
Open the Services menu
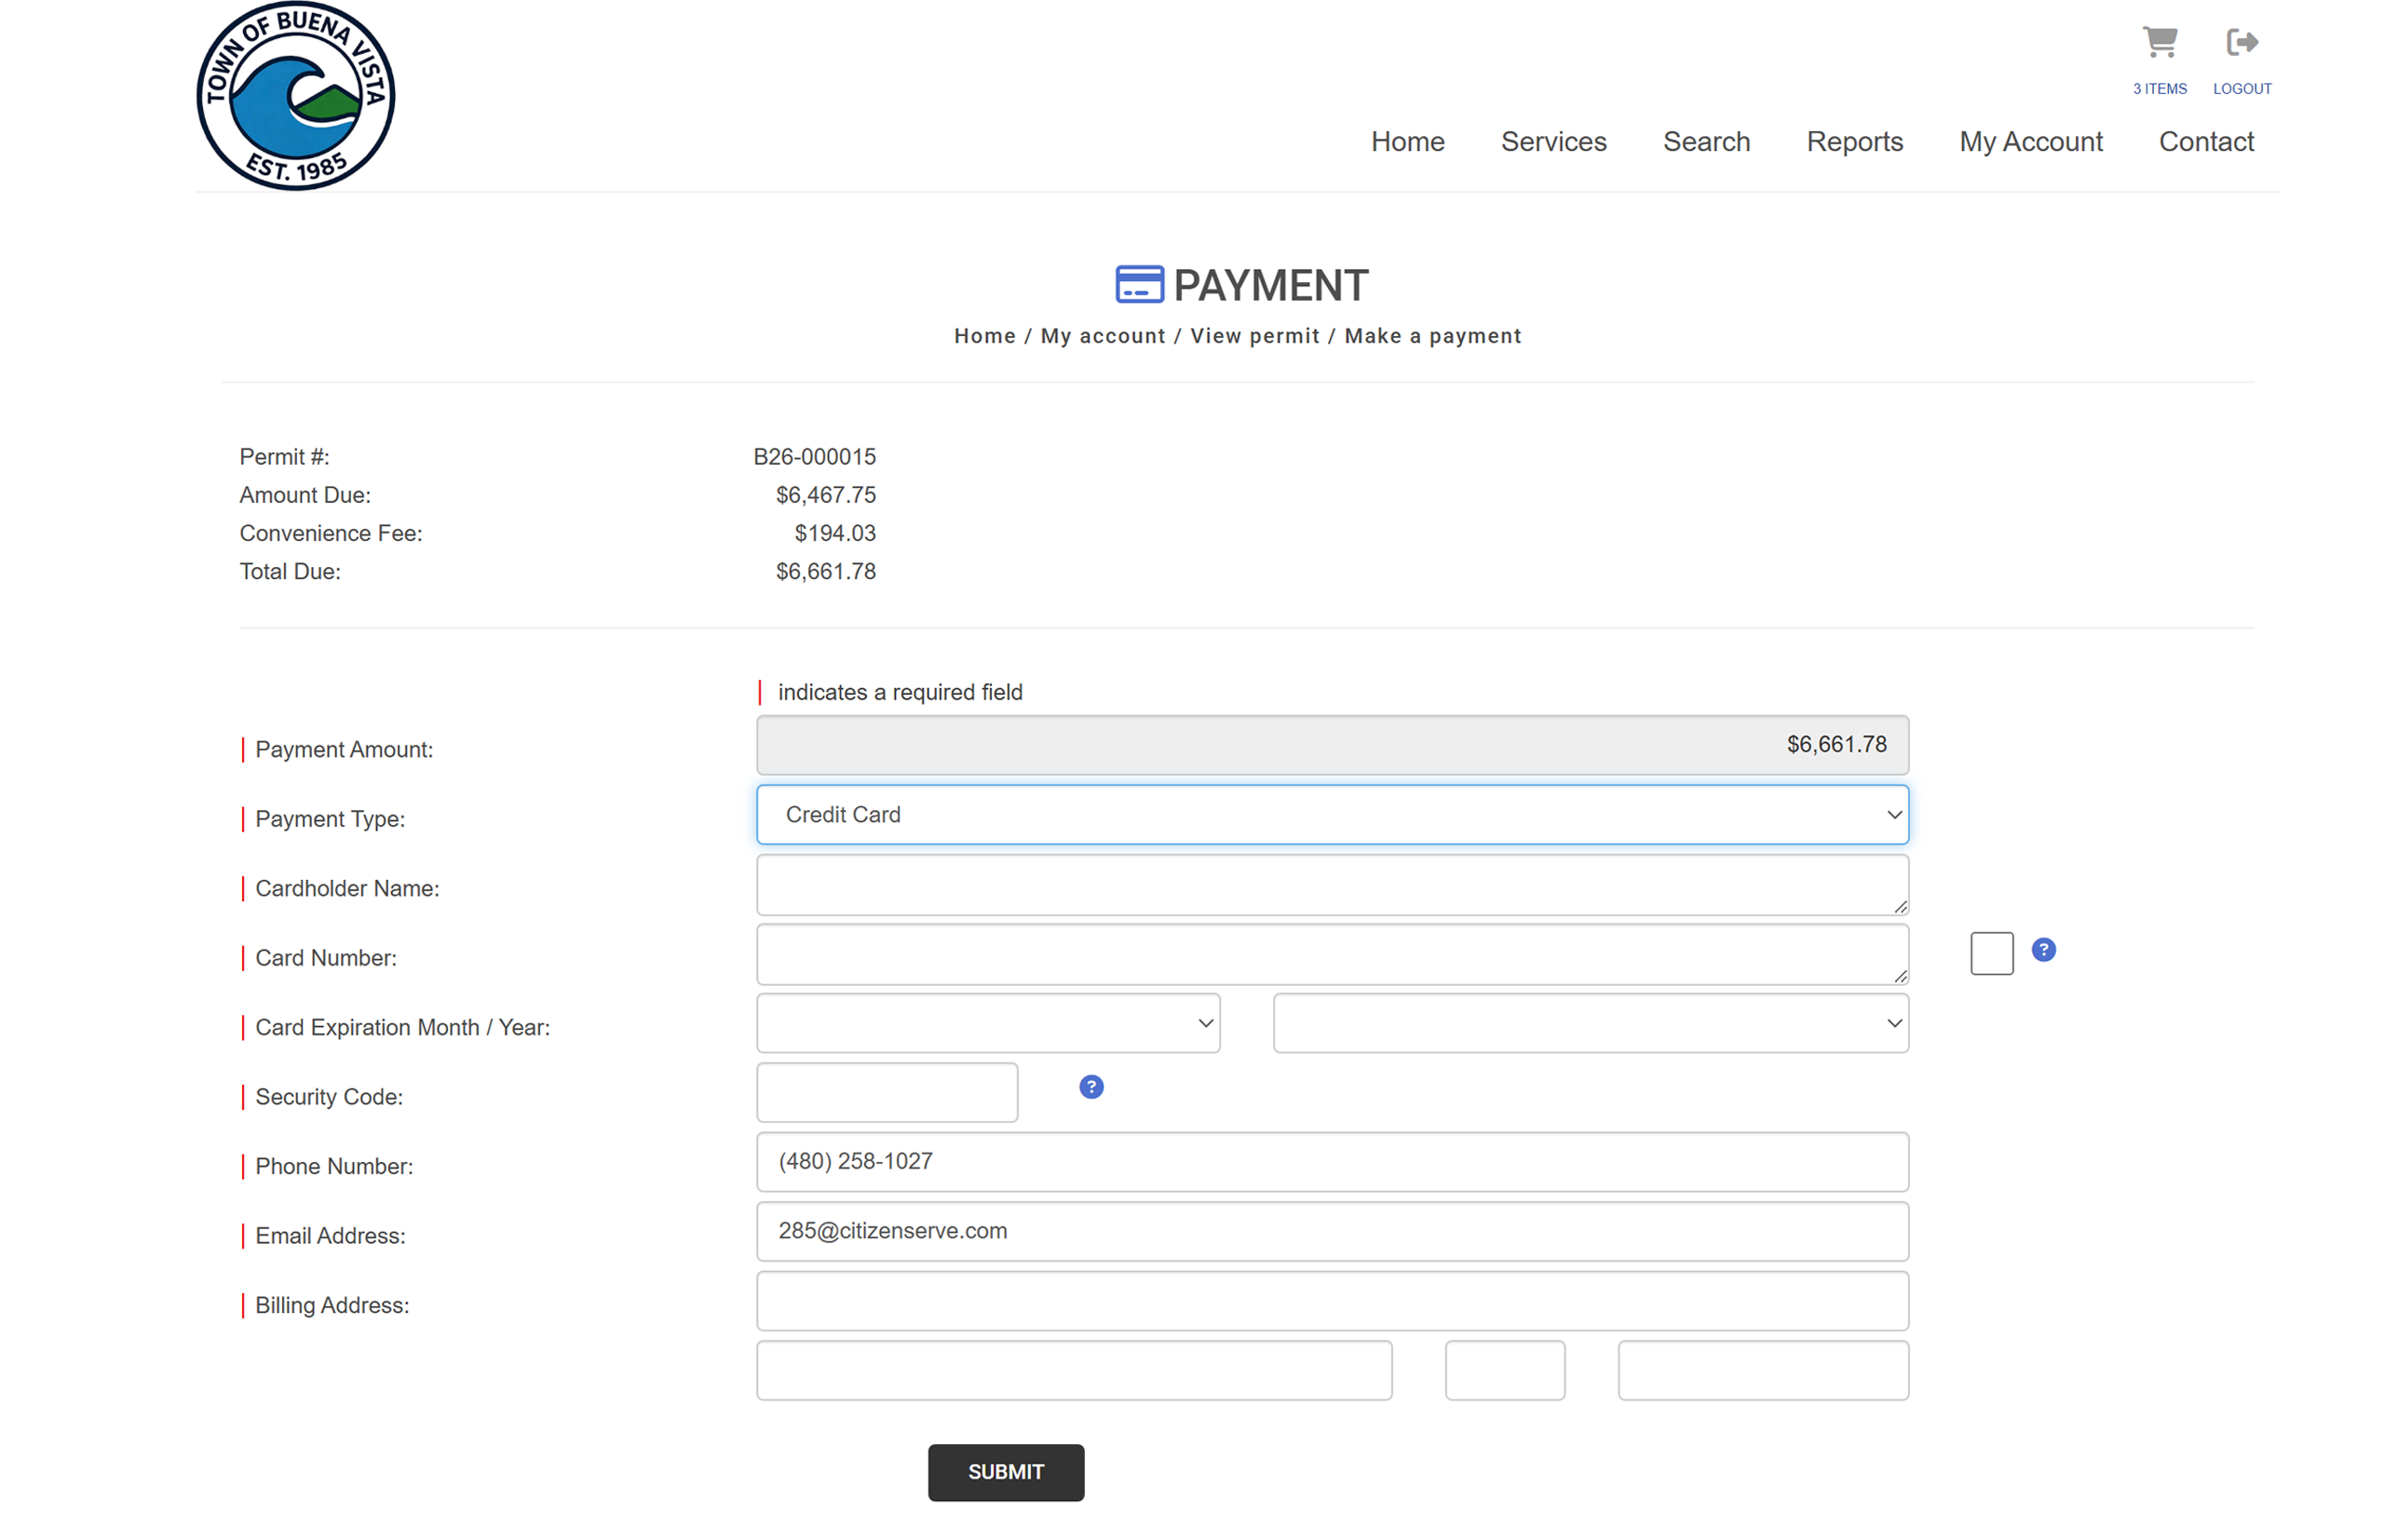[1553, 141]
